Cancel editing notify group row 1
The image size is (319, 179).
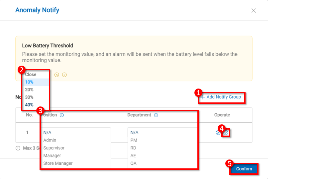[x=218, y=133]
